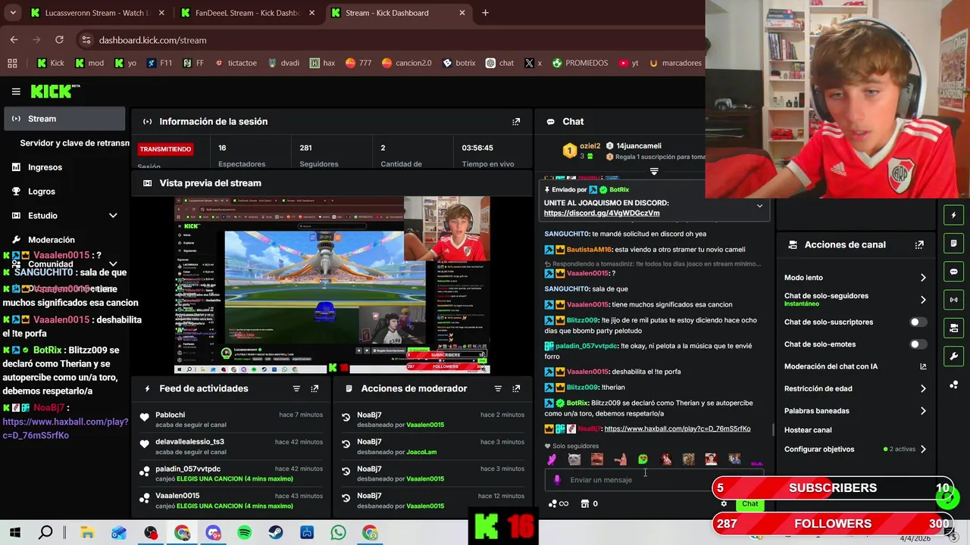Click the green Chat send button
The width and height of the screenshot is (970, 545).
(749, 503)
